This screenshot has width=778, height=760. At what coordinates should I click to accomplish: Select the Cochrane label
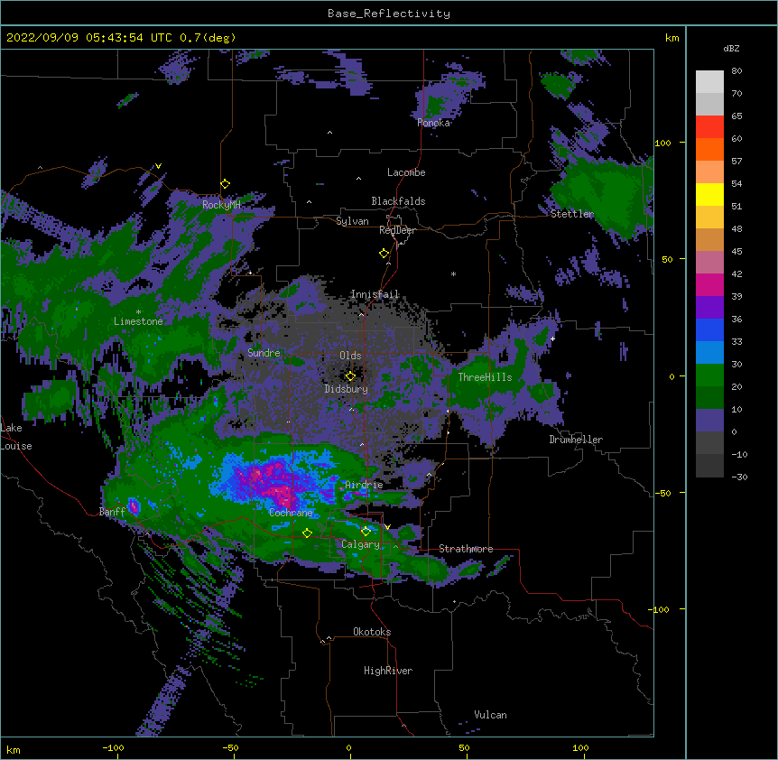point(291,513)
